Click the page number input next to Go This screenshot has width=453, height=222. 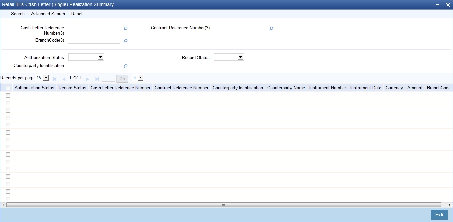[x=108, y=79]
